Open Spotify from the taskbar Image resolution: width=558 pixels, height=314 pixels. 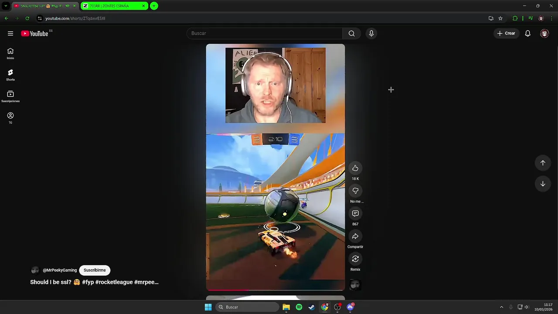299,307
